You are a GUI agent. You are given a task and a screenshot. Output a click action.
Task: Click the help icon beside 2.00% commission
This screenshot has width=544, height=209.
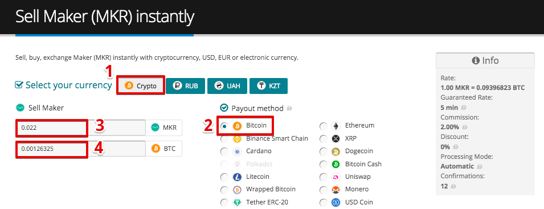pyautogui.click(x=465, y=127)
